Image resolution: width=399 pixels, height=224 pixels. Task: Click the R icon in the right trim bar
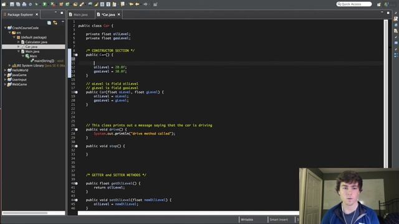click(x=396, y=19)
